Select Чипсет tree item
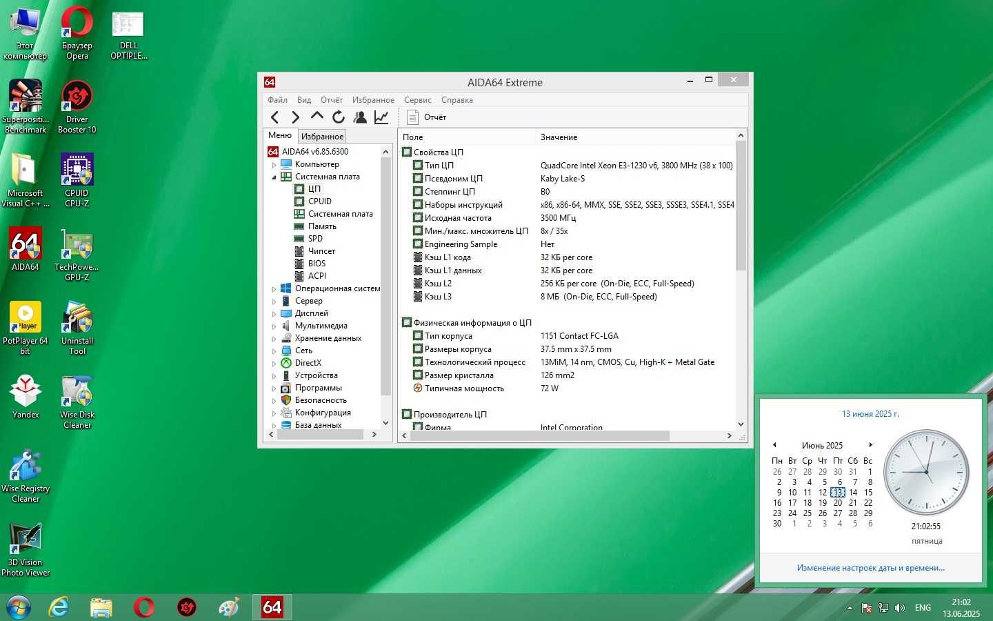 (x=321, y=251)
